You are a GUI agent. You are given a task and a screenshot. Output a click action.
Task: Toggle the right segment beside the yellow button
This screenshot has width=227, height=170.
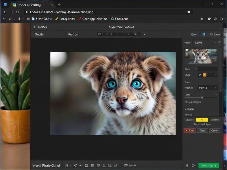[215, 120]
